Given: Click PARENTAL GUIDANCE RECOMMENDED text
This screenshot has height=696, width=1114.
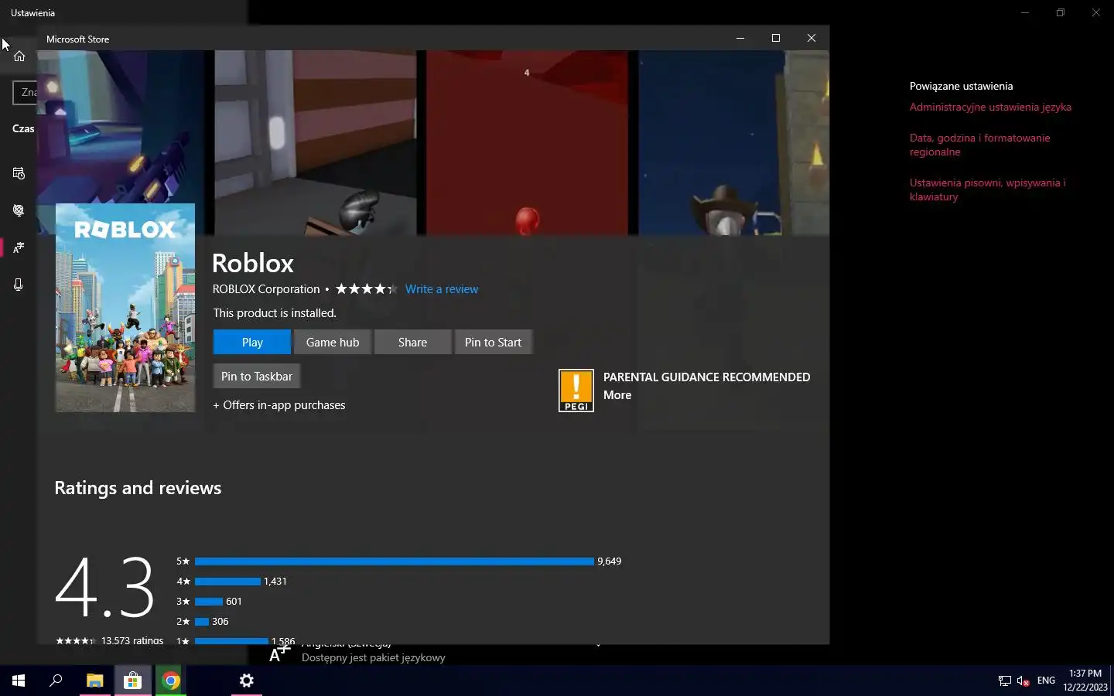Looking at the screenshot, I should tap(707, 377).
